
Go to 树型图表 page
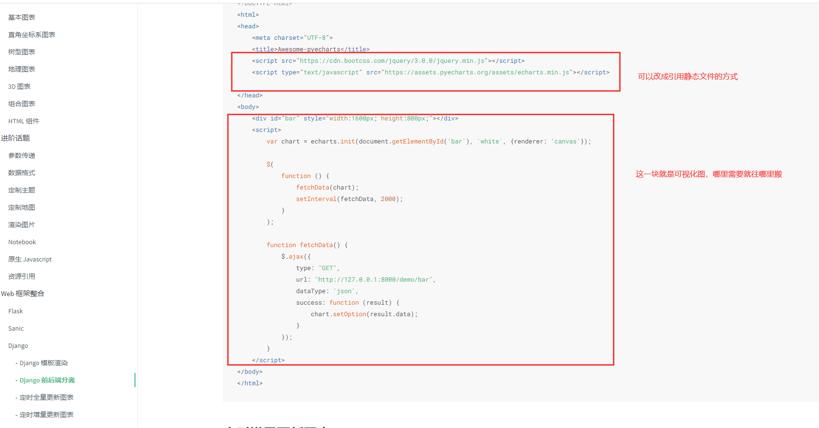click(22, 52)
